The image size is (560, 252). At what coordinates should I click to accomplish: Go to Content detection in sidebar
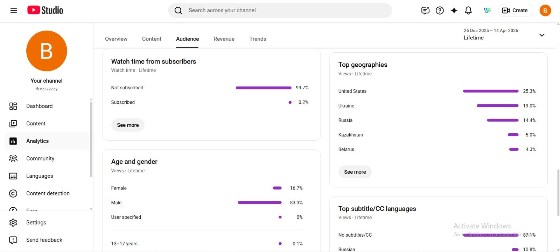pyautogui.click(x=48, y=193)
